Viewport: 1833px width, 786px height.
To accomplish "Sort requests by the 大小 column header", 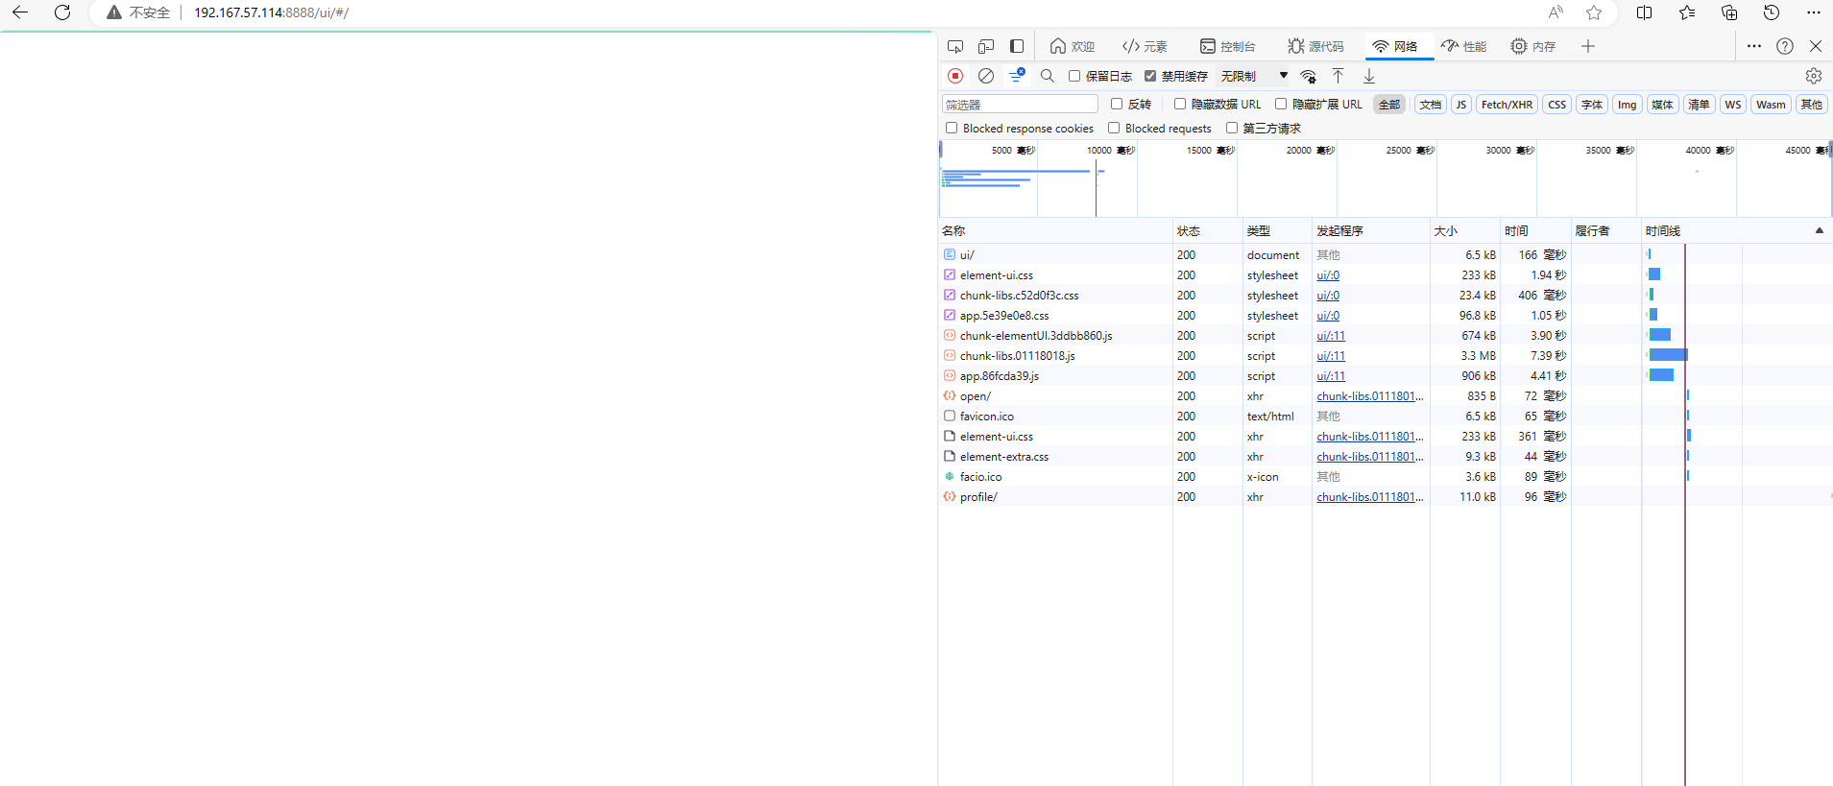I will (1465, 230).
